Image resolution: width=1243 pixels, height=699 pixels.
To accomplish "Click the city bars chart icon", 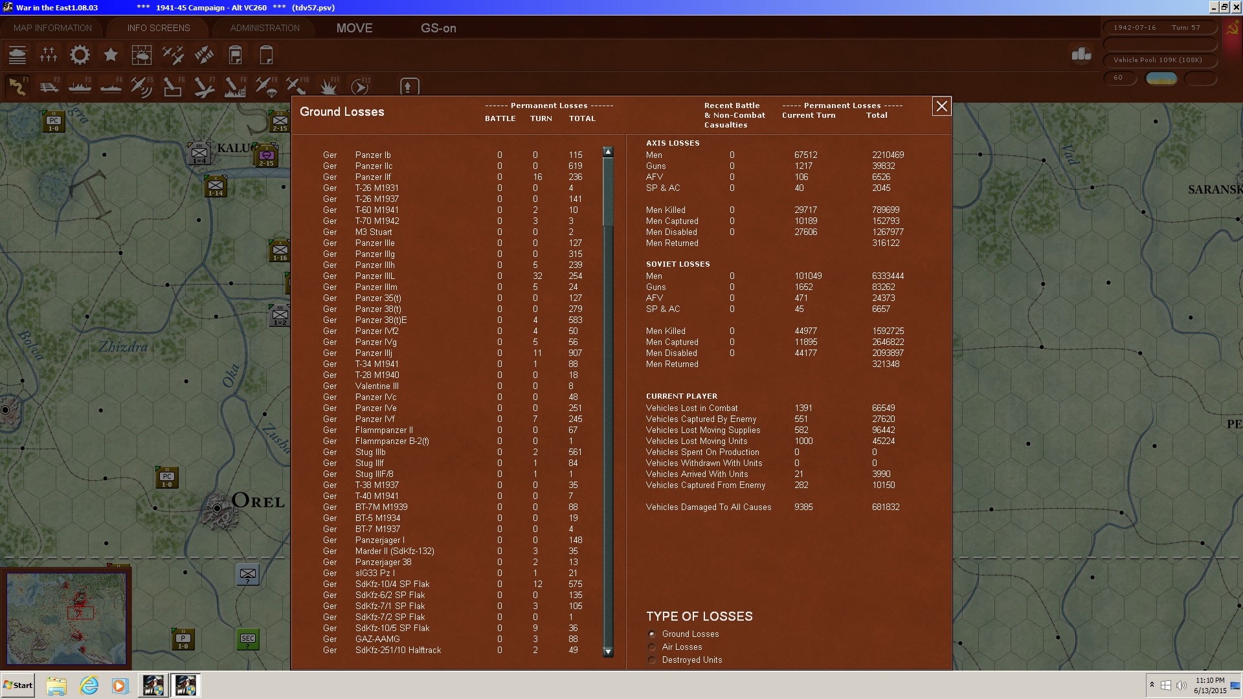I will [x=1081, y=54].
